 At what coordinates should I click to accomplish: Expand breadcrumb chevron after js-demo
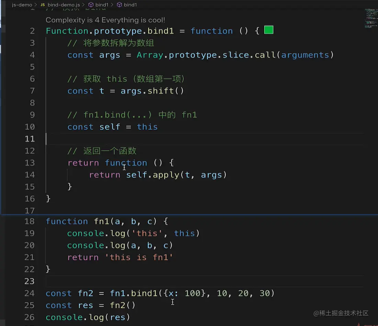(36, 5)
